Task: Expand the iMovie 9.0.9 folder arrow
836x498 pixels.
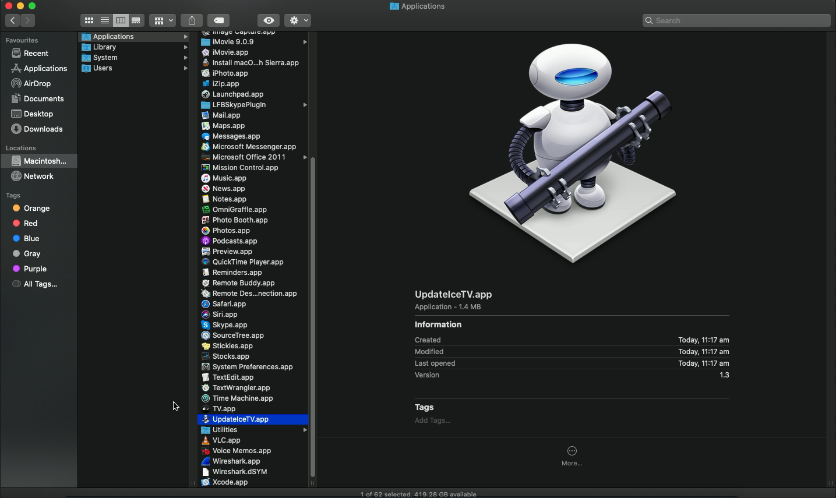Action: [305, 42]
